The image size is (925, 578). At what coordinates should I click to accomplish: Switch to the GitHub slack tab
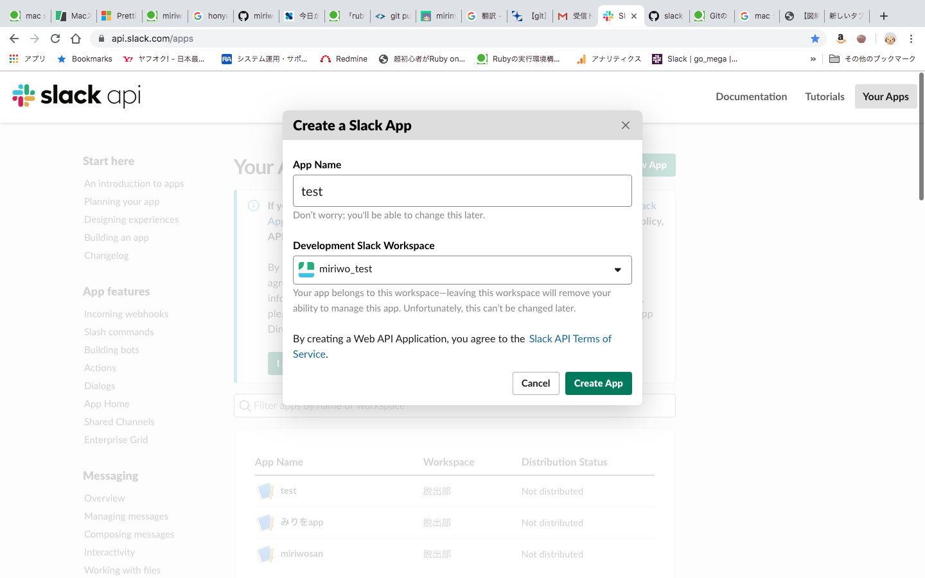[665, 16]
